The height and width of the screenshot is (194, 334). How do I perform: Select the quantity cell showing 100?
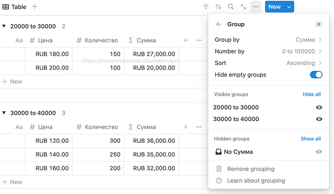(98, 68)
